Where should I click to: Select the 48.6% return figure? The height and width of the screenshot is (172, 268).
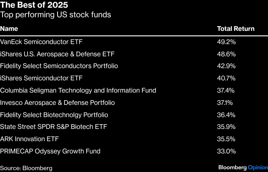tap(226, 54)
